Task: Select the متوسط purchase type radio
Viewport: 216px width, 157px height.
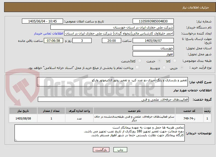Action: [164, 67]
